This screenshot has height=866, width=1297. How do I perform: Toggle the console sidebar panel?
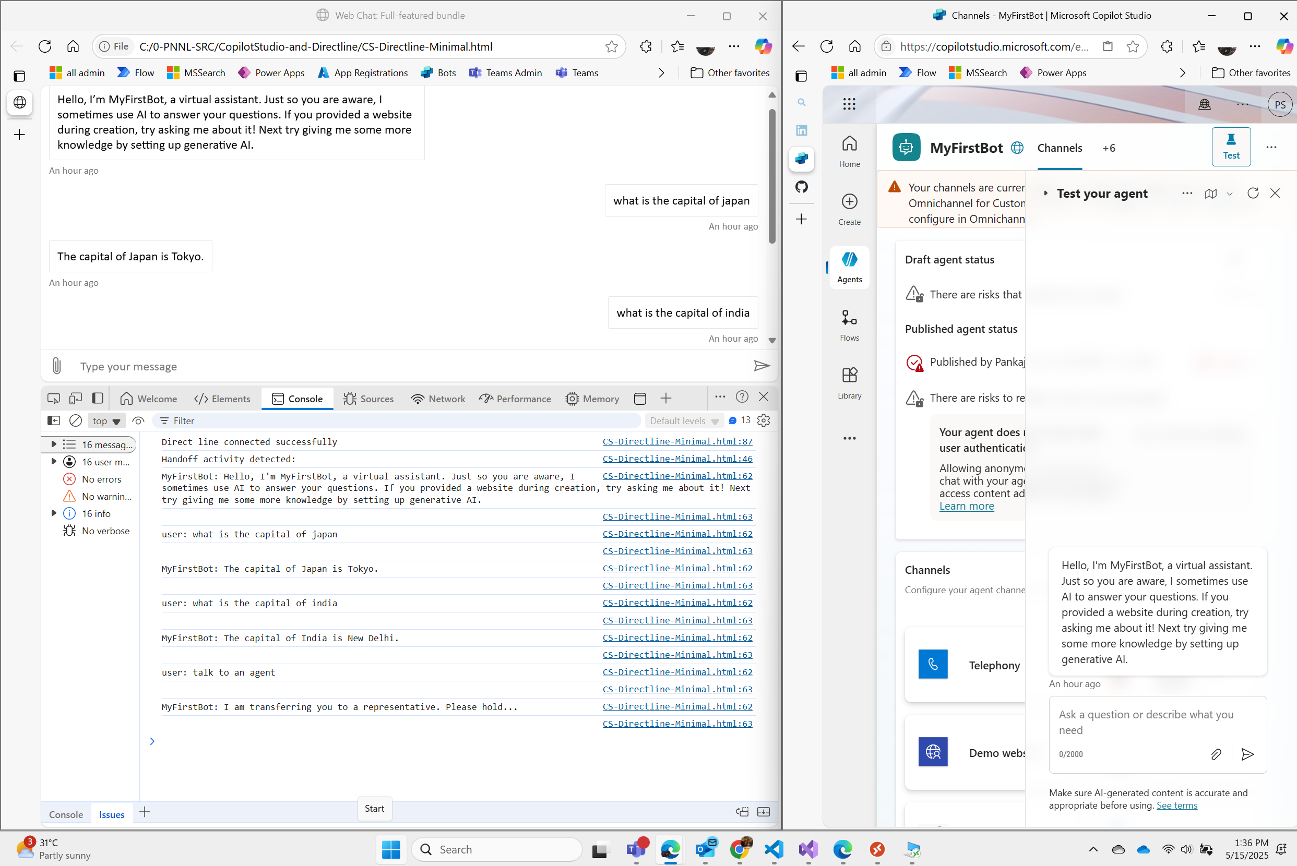[x=54, y=421]
